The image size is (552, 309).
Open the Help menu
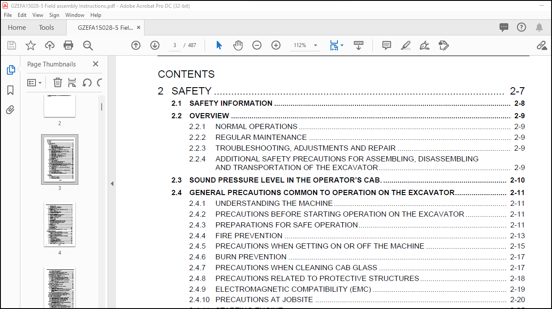(x=96, y=15)
